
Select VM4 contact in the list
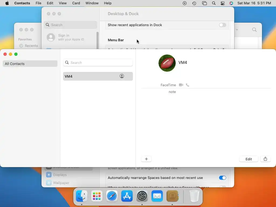[98, 76]
